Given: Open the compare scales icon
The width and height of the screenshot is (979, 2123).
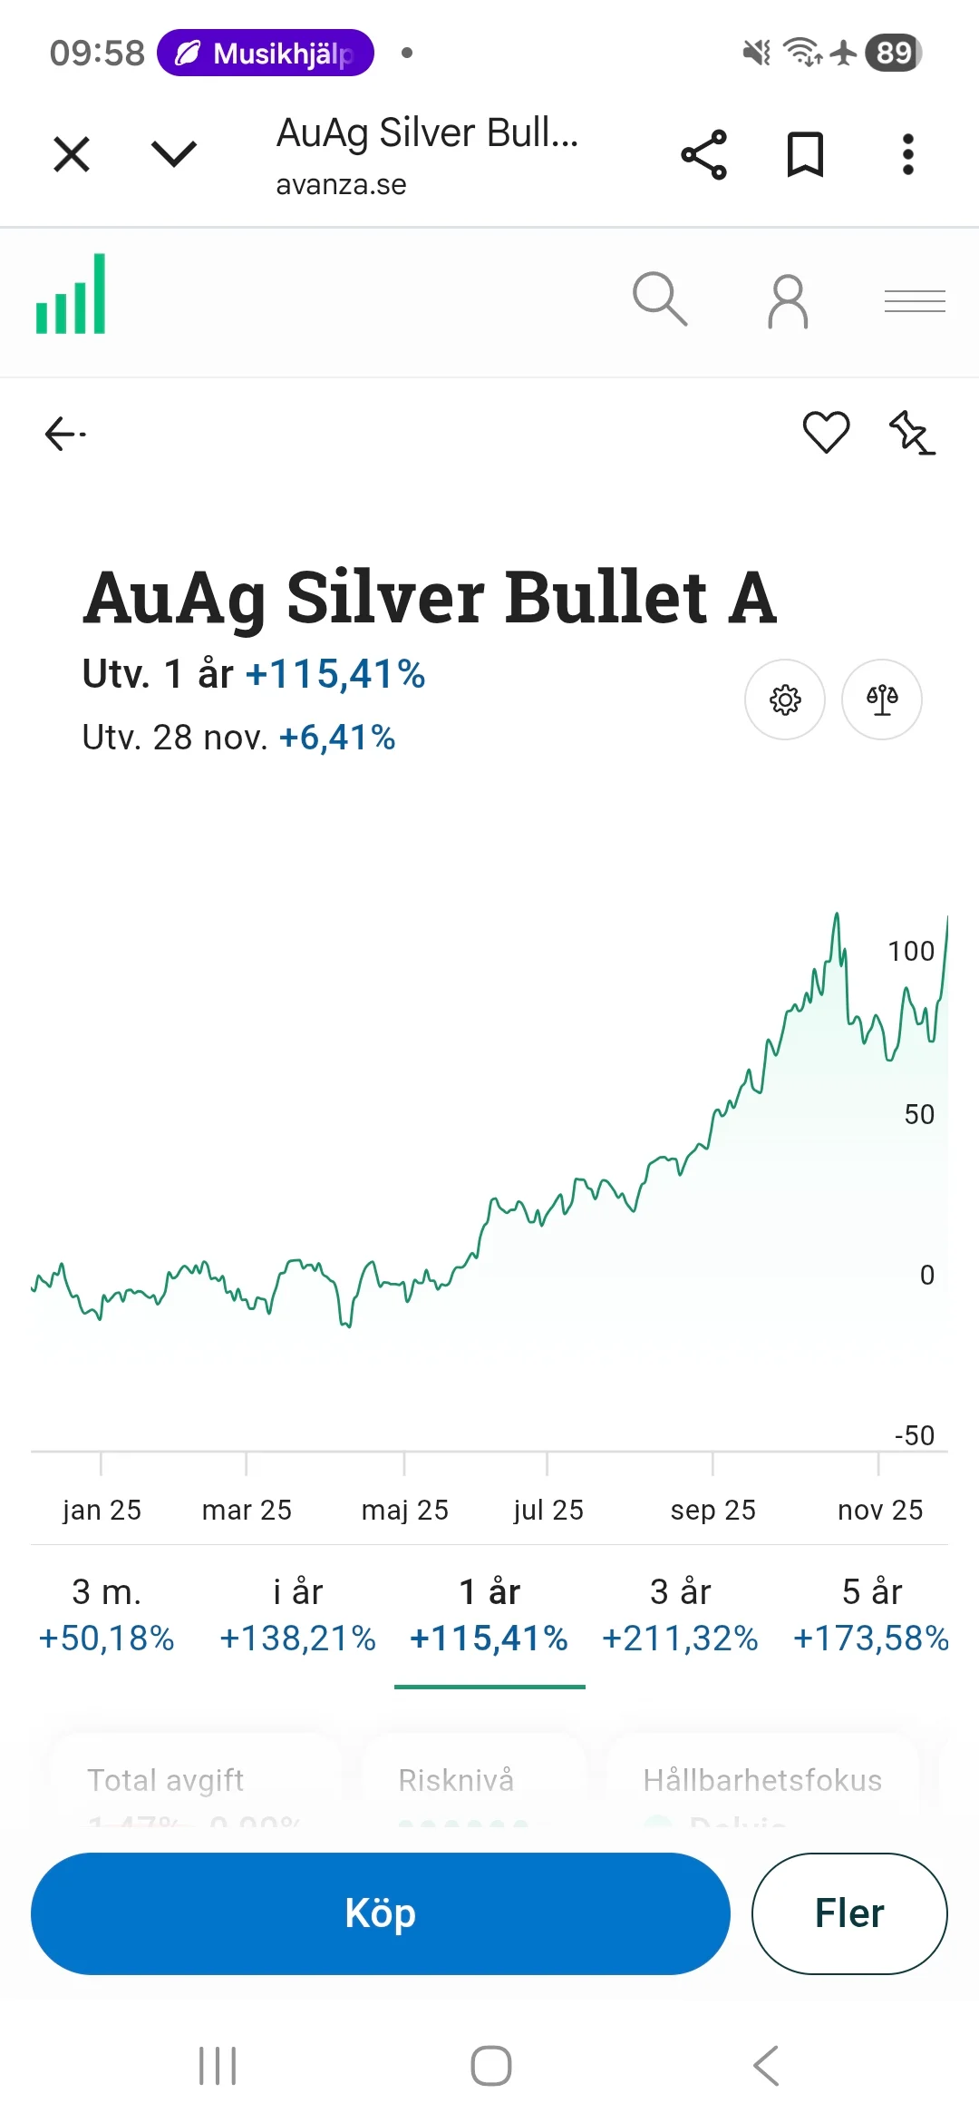Looking at the screenshot, I should 882,700.
